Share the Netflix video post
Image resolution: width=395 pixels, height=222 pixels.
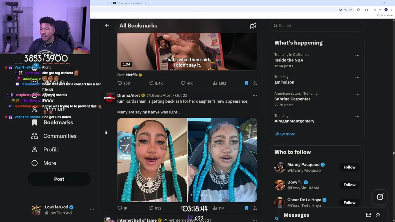click(255, 83)
